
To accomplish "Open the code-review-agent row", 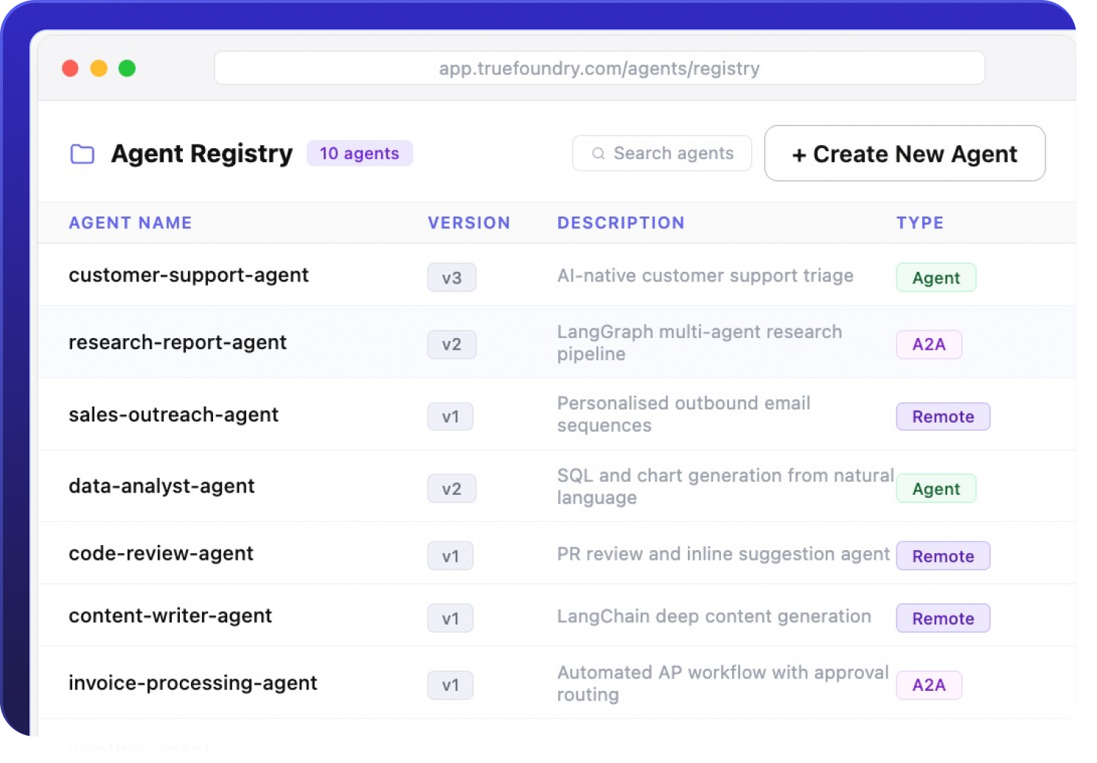I will tap(557, 553).
